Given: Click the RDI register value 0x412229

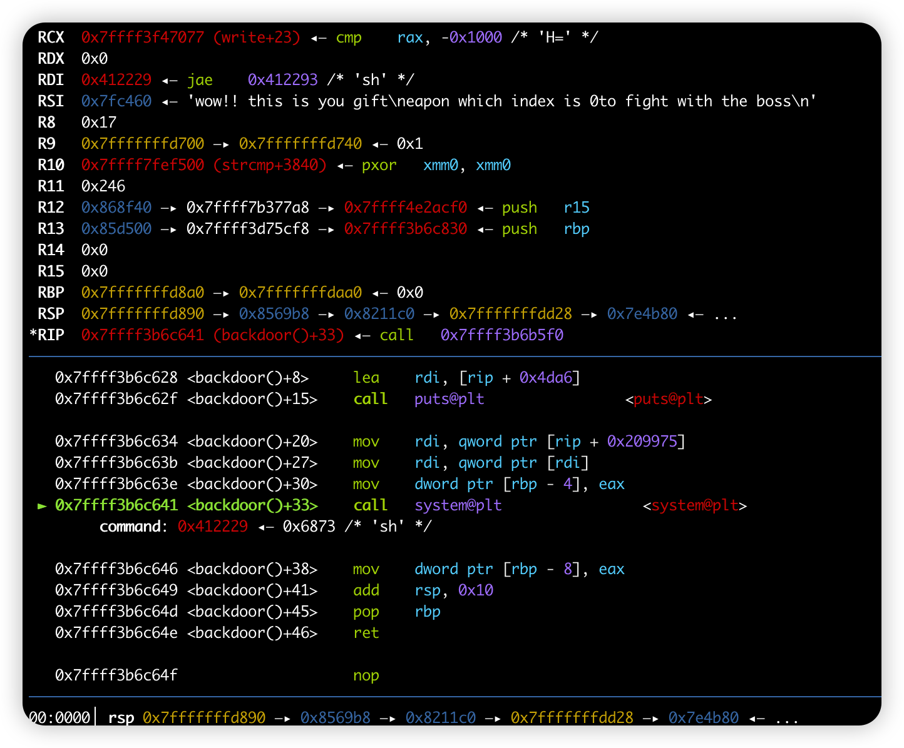Looking at the screenshot, I should (x=116, y=79).
